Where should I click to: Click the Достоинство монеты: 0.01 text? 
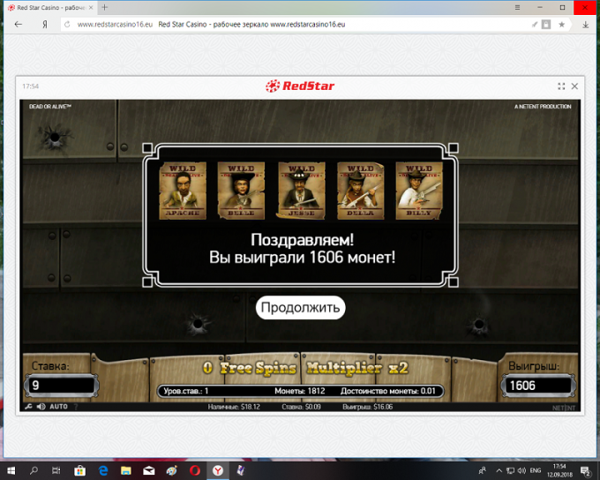(x=388, y=391)
